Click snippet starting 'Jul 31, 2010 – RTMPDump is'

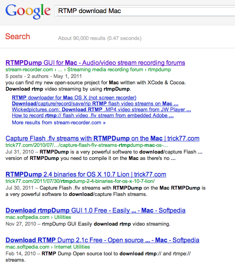[104, 155]
